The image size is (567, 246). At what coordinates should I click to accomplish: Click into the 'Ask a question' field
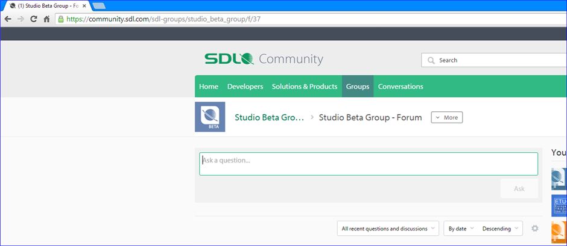point(369,164)
